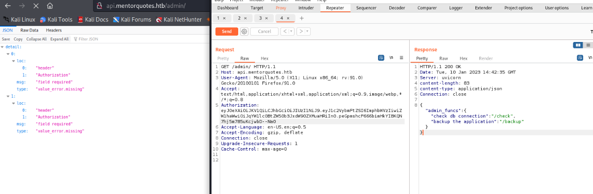Stop page loading with the X button
This screenshot has height=194, width=593.
coord(36,6)
